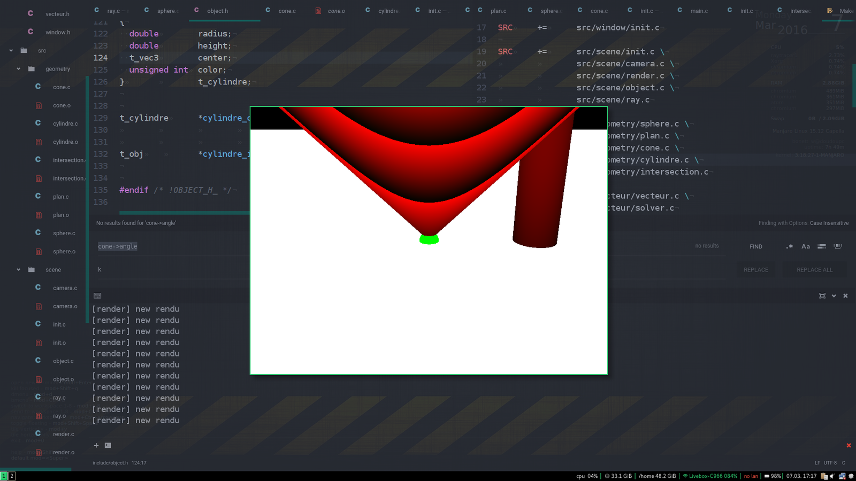This screenshot has height=481, width=856.
Task: Open cone.c under geometry folder
Action: [62, 87]
